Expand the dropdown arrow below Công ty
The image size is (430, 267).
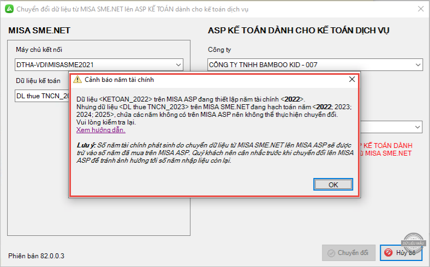pyautogui.click(x=417, y=127)
